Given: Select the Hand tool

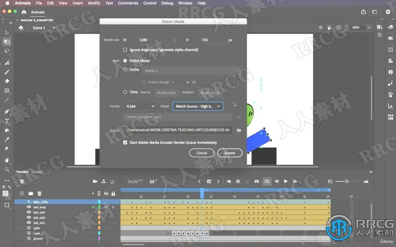Looking at the screenshot, I should tap(7, 160).
